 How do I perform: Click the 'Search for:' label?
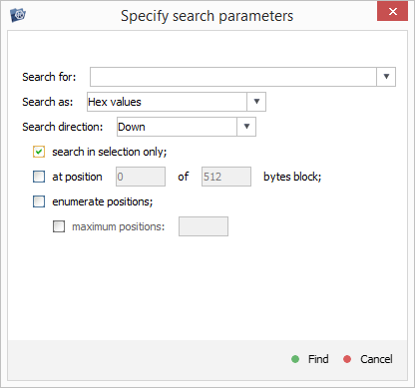(49, 77)
